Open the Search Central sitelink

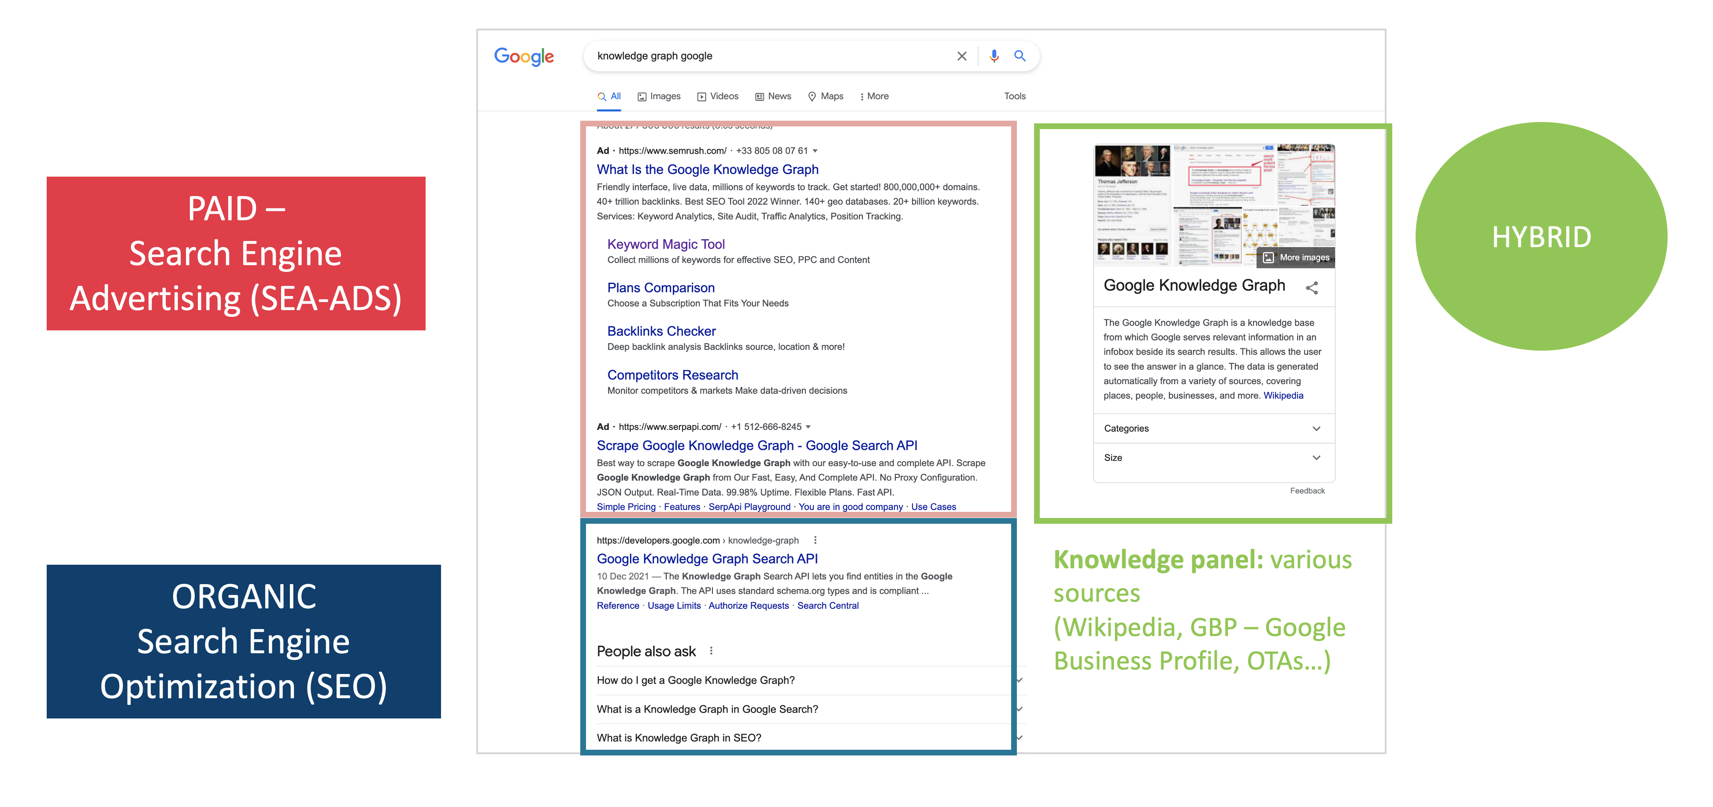[828, 606]
